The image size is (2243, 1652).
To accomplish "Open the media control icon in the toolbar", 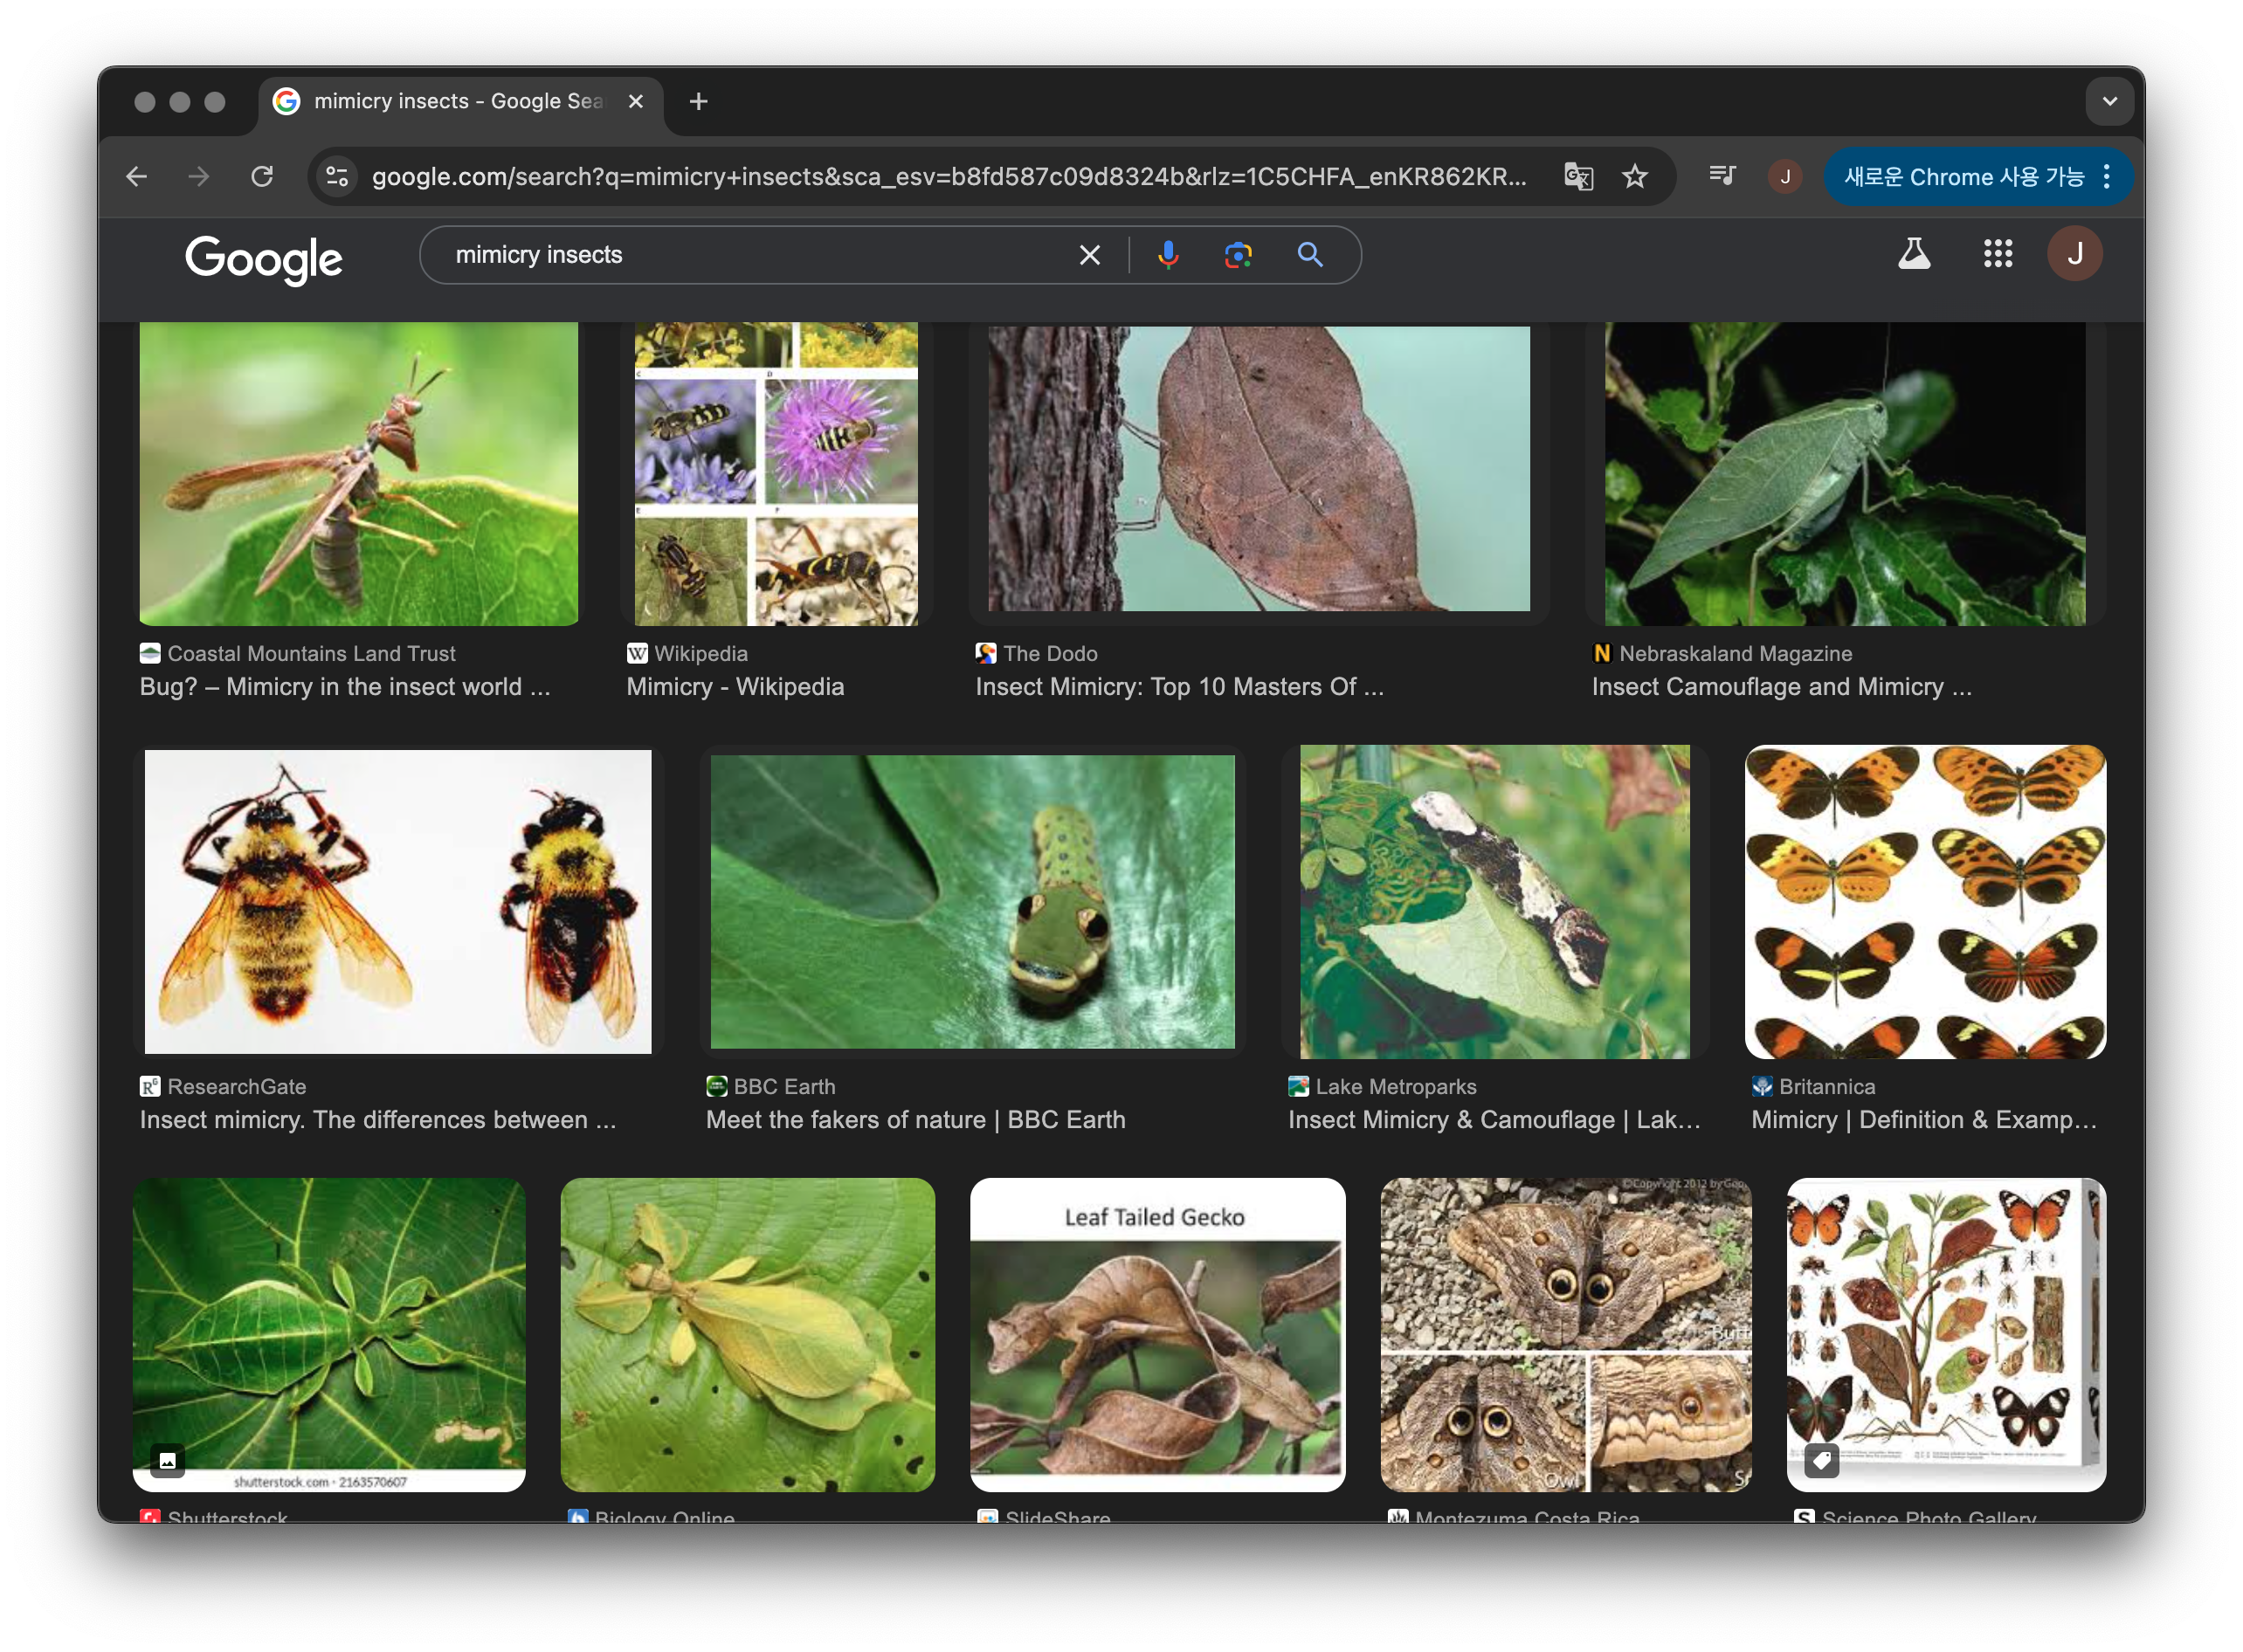I will (x=1722, y=176).
